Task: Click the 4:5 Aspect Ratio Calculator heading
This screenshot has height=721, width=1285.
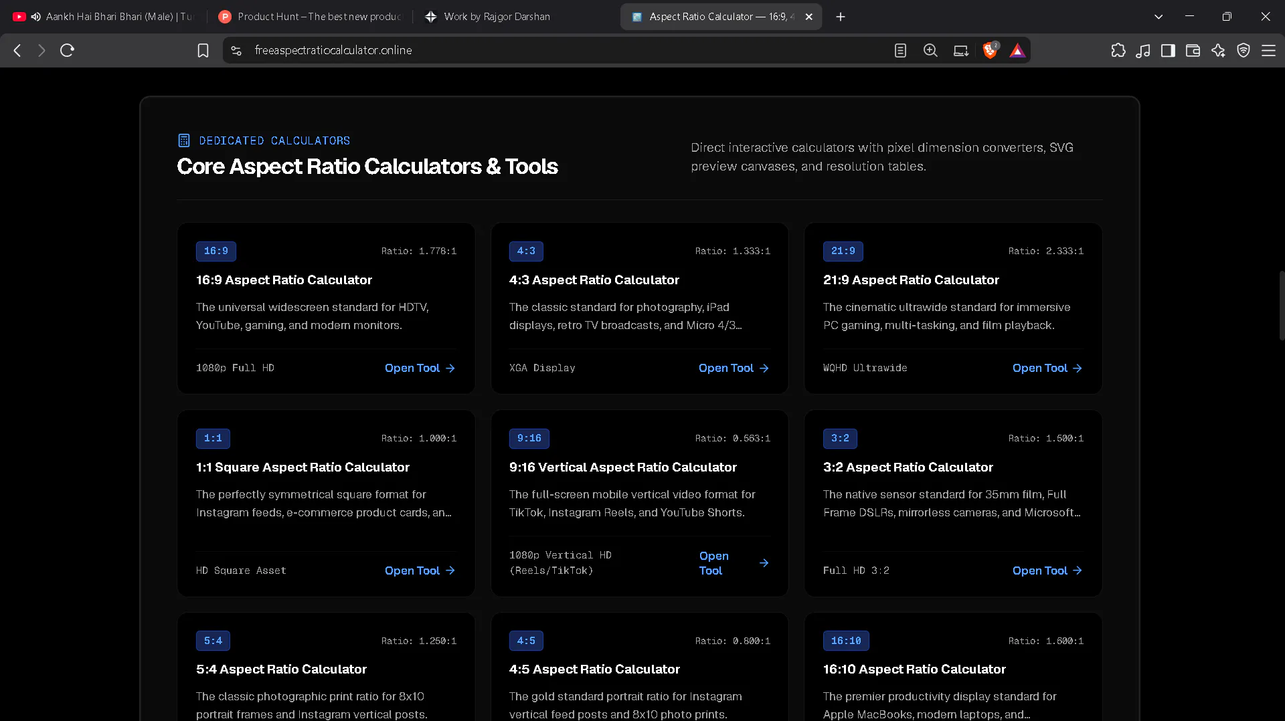Action: tap(594, 669)
